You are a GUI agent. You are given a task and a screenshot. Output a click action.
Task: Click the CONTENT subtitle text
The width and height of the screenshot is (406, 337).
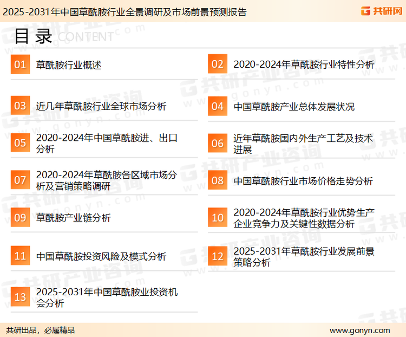[86, 37]
